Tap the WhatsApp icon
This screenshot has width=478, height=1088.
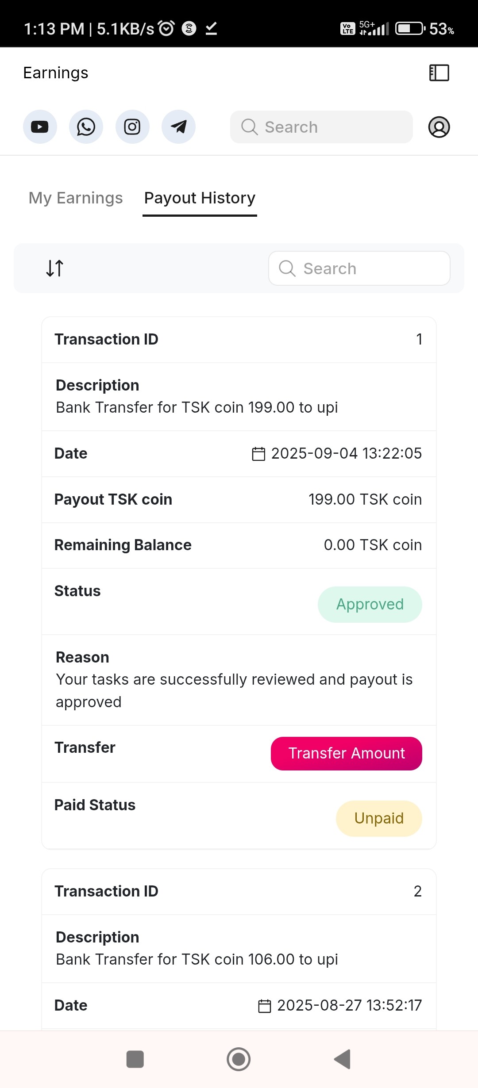point(86,127)
